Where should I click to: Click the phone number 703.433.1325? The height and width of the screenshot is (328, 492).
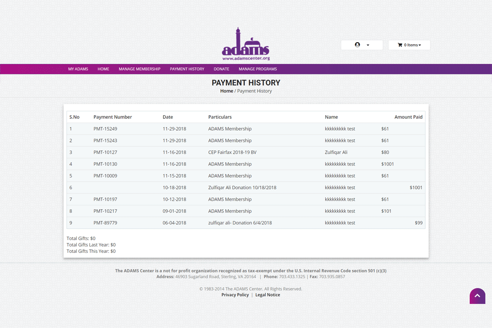(292, 276)
